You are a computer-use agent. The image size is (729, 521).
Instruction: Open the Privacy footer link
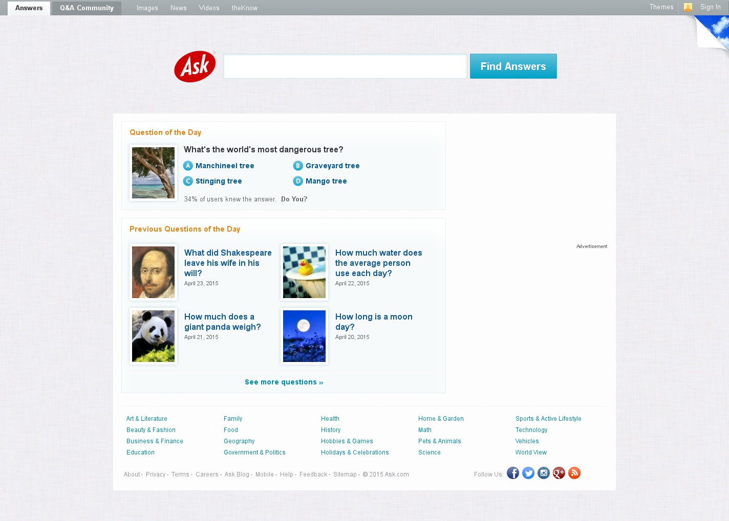[156, 474]
